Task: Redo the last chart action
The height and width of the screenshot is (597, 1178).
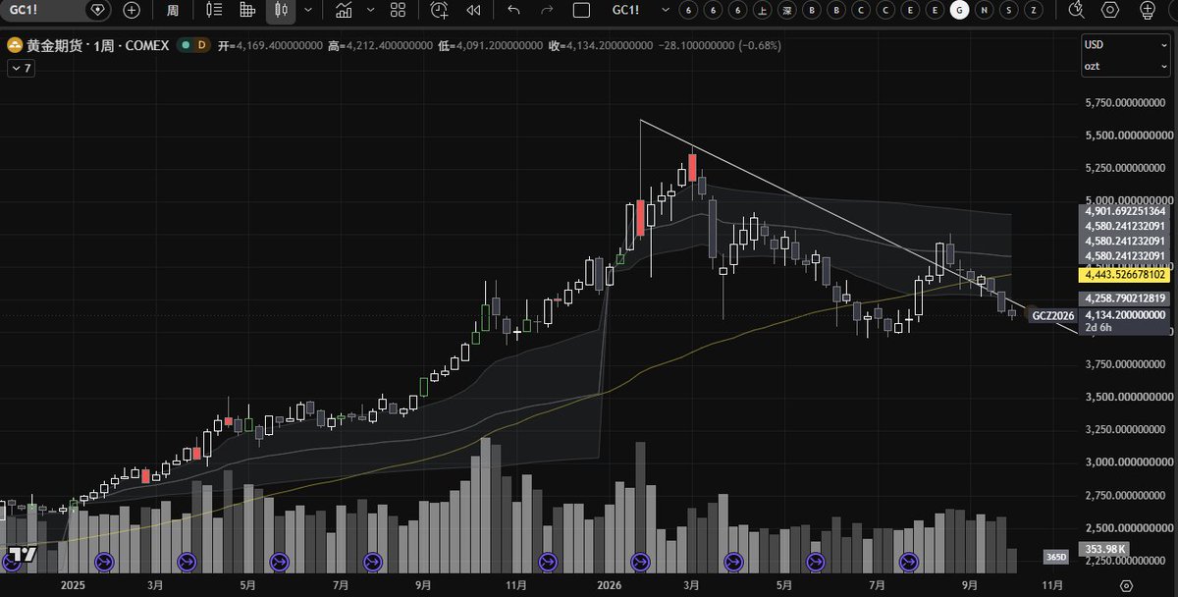Action: pos(547,10)
